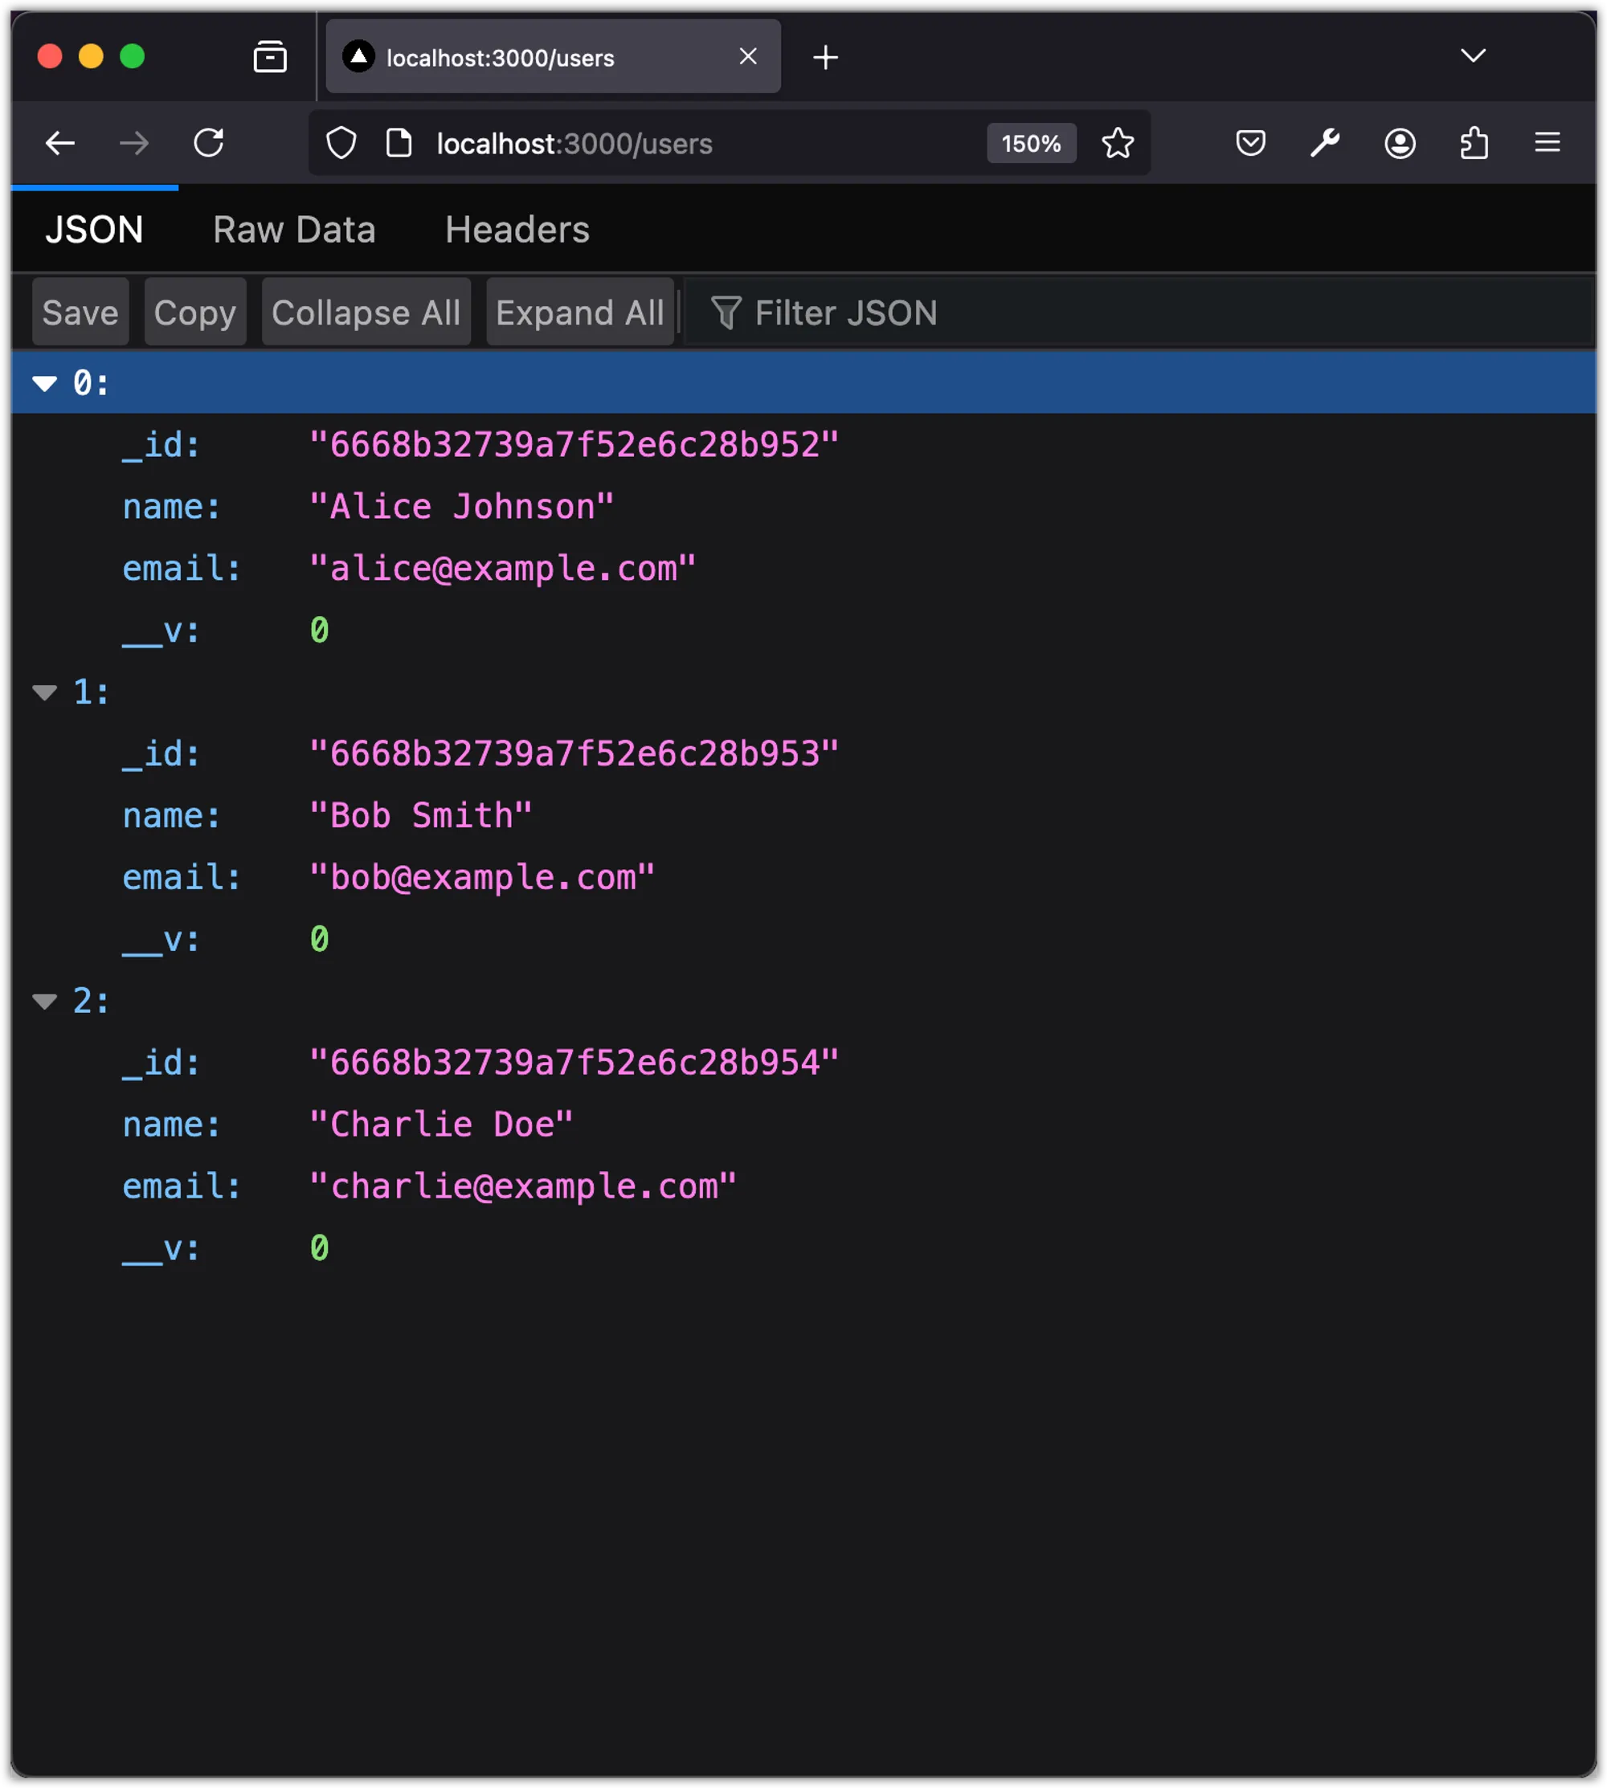Reset the 150% zoom indicator

tap(1030, 143)
